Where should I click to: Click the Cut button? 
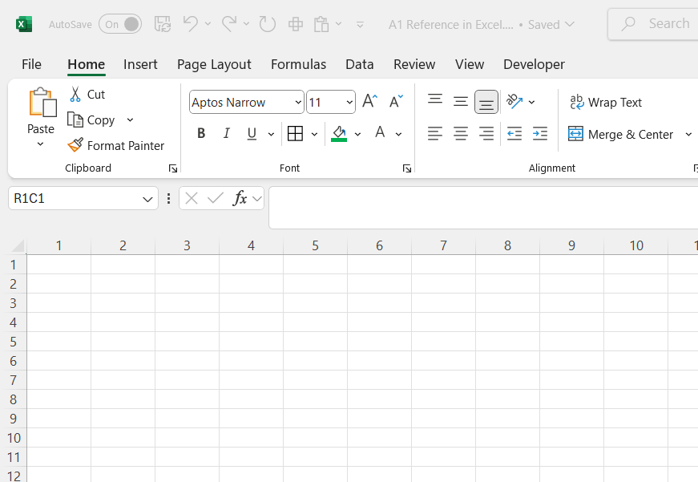pyautogui.click(x=87, y=95)
